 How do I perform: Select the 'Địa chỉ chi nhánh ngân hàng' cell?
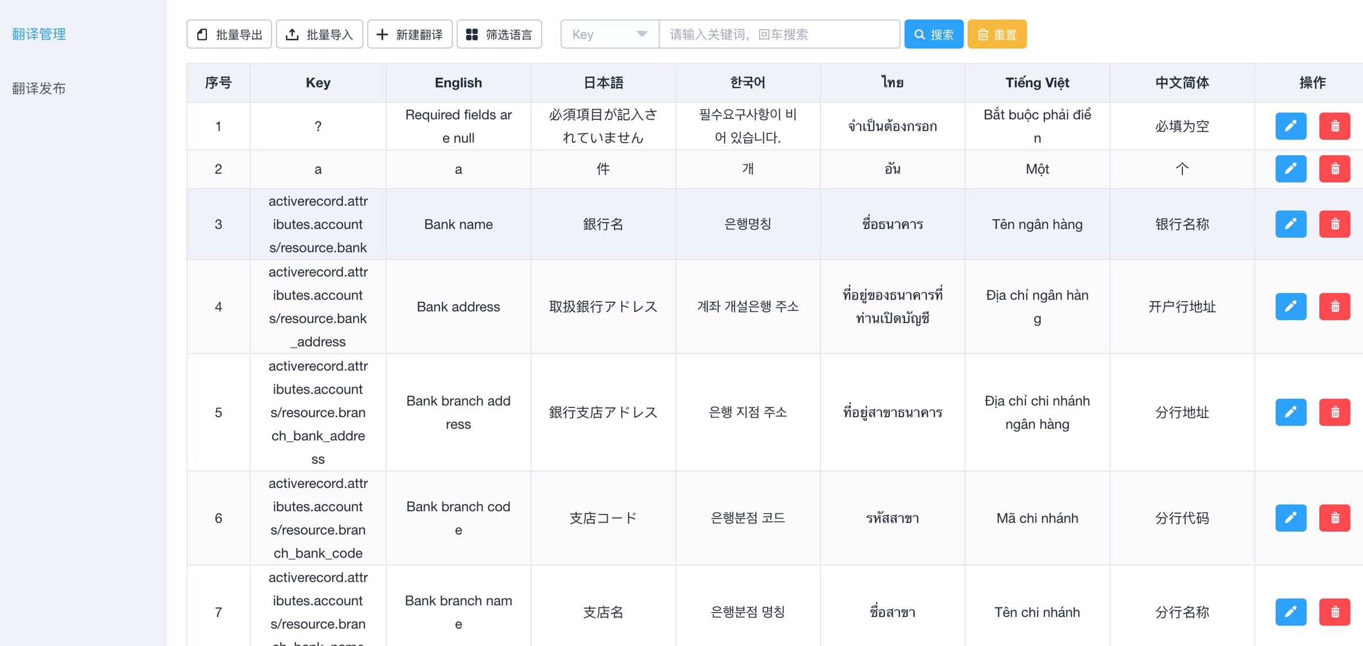point(1037,412)
